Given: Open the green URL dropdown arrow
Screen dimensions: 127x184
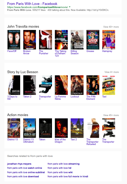Looking at the screenshot, I should [70, 7].
